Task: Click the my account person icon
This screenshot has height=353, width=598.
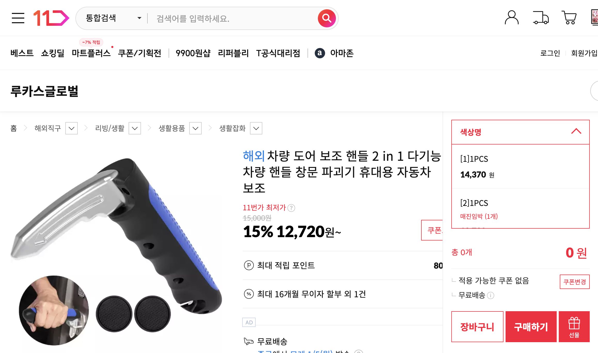Action: tap(512, 18)
